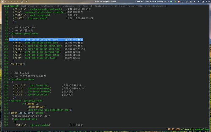Screen dimensions: 211x132
Task: Click the 16% buffer position indicator
Action: pyautogui.click(x=178, y=129)
